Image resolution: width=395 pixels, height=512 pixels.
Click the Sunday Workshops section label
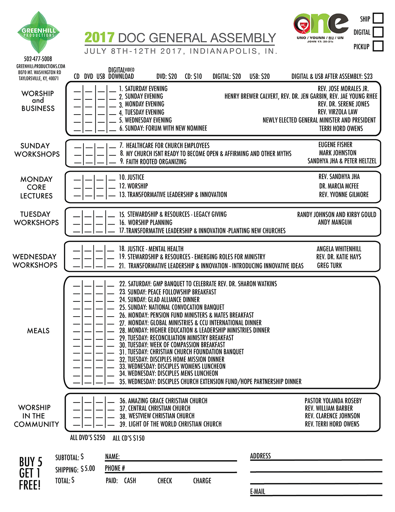(x=36, y=150)
